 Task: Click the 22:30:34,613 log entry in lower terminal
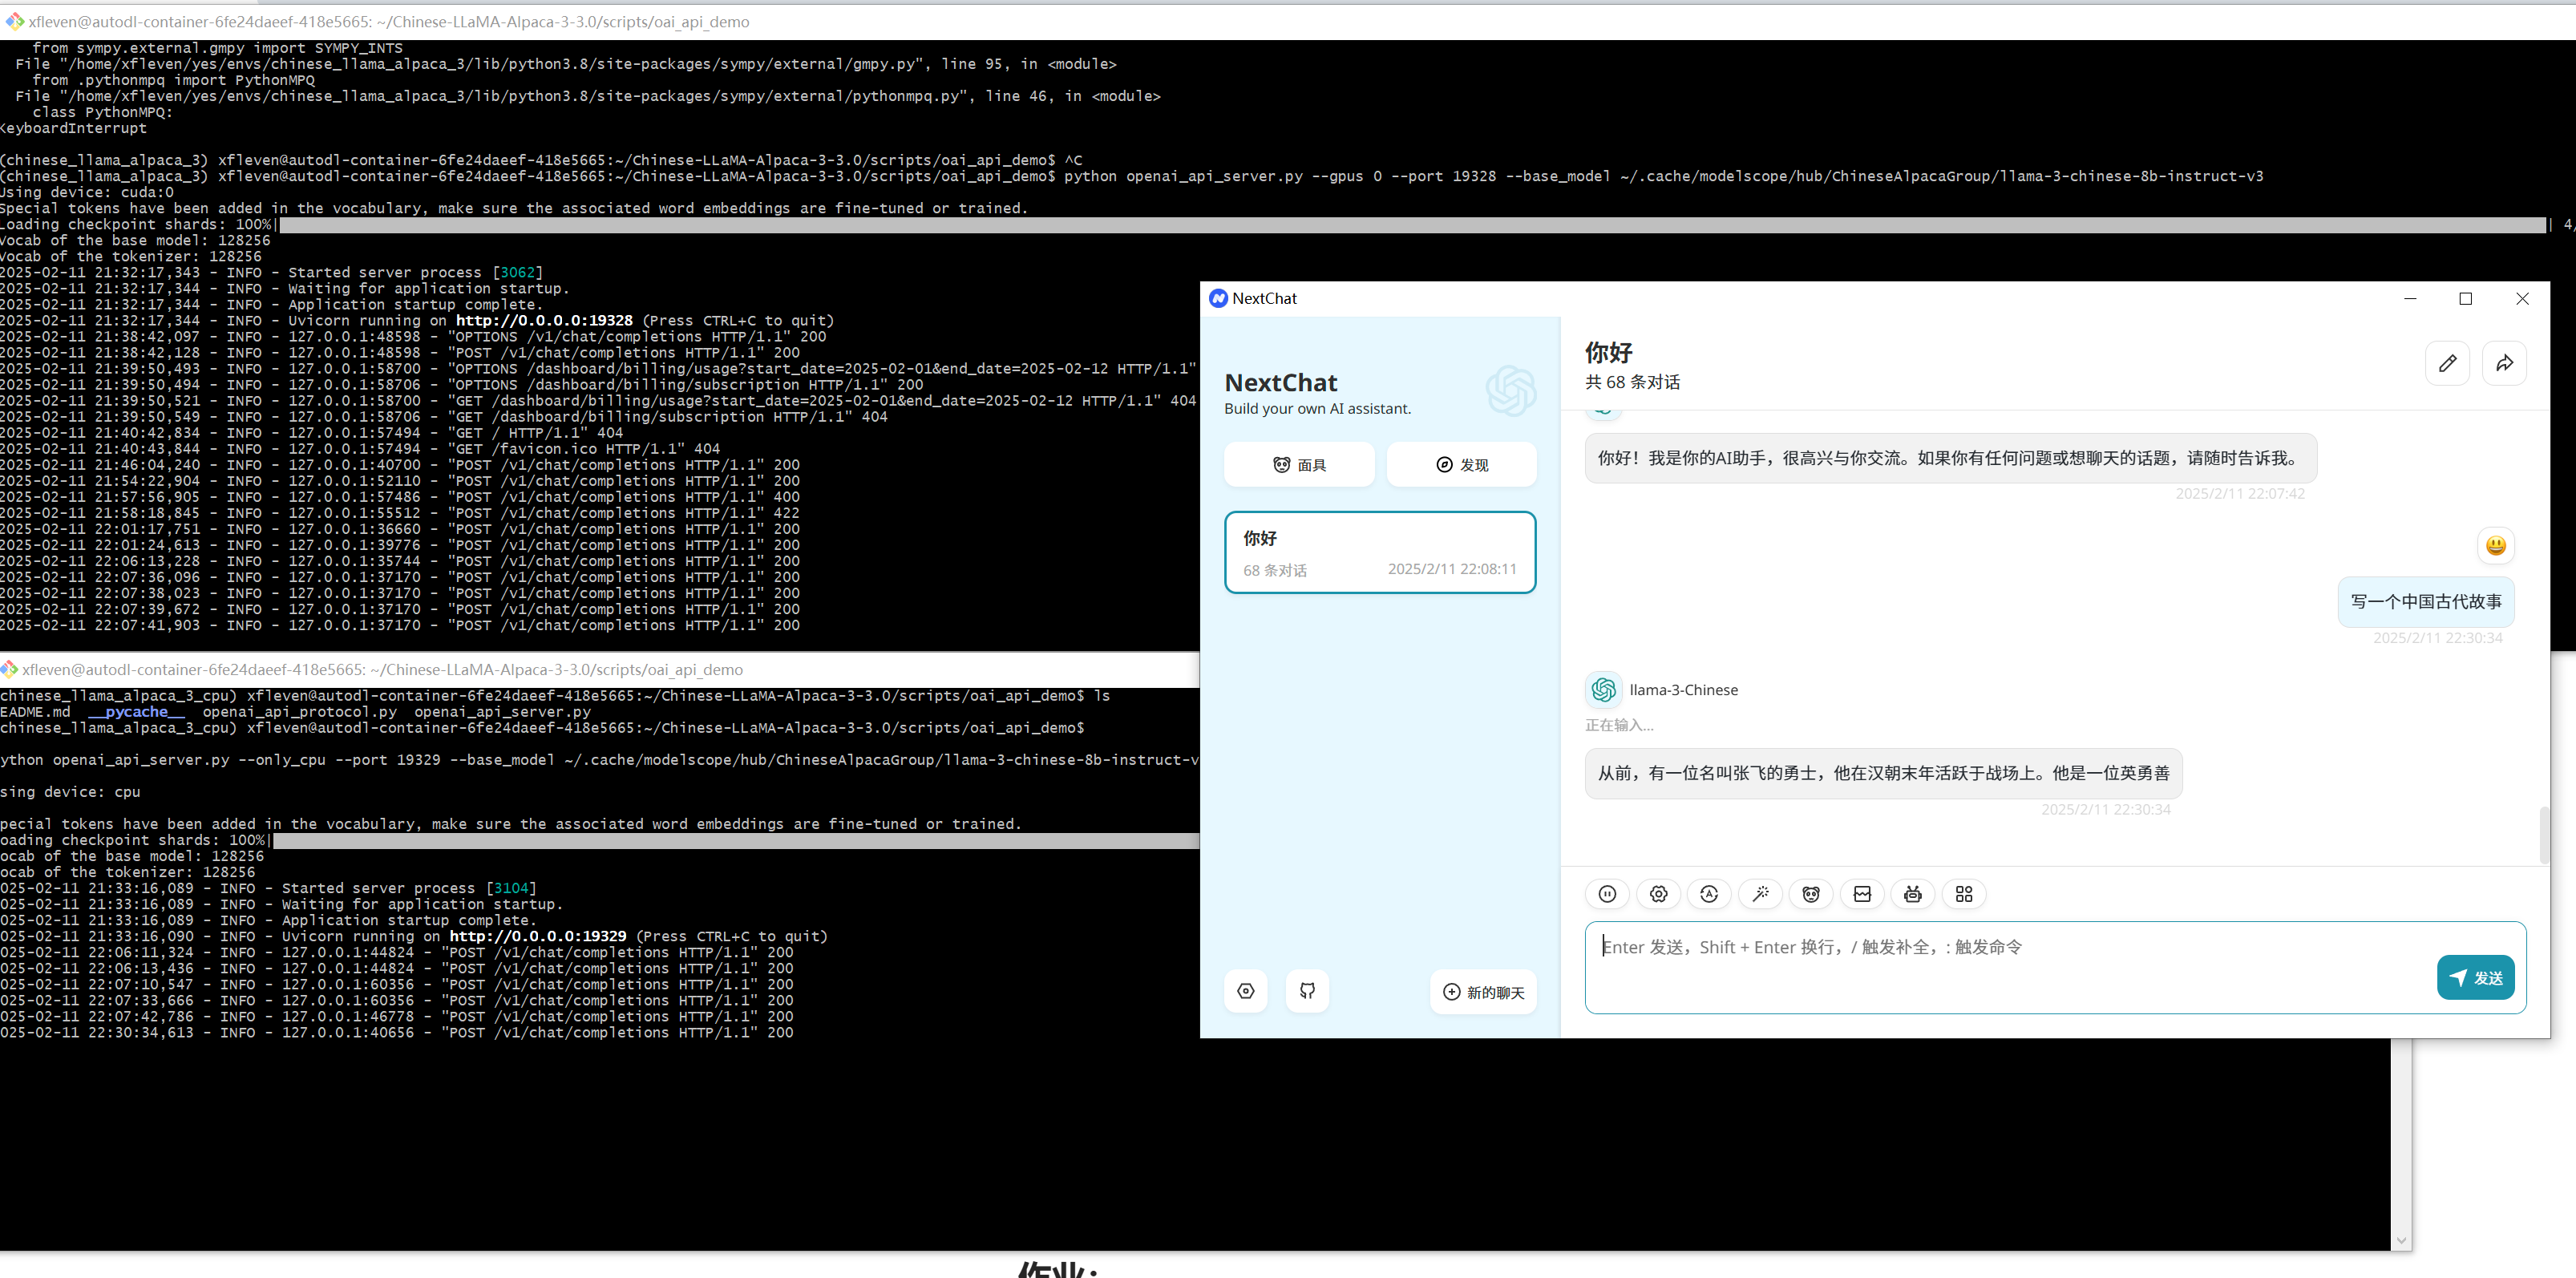(397, 1032)
